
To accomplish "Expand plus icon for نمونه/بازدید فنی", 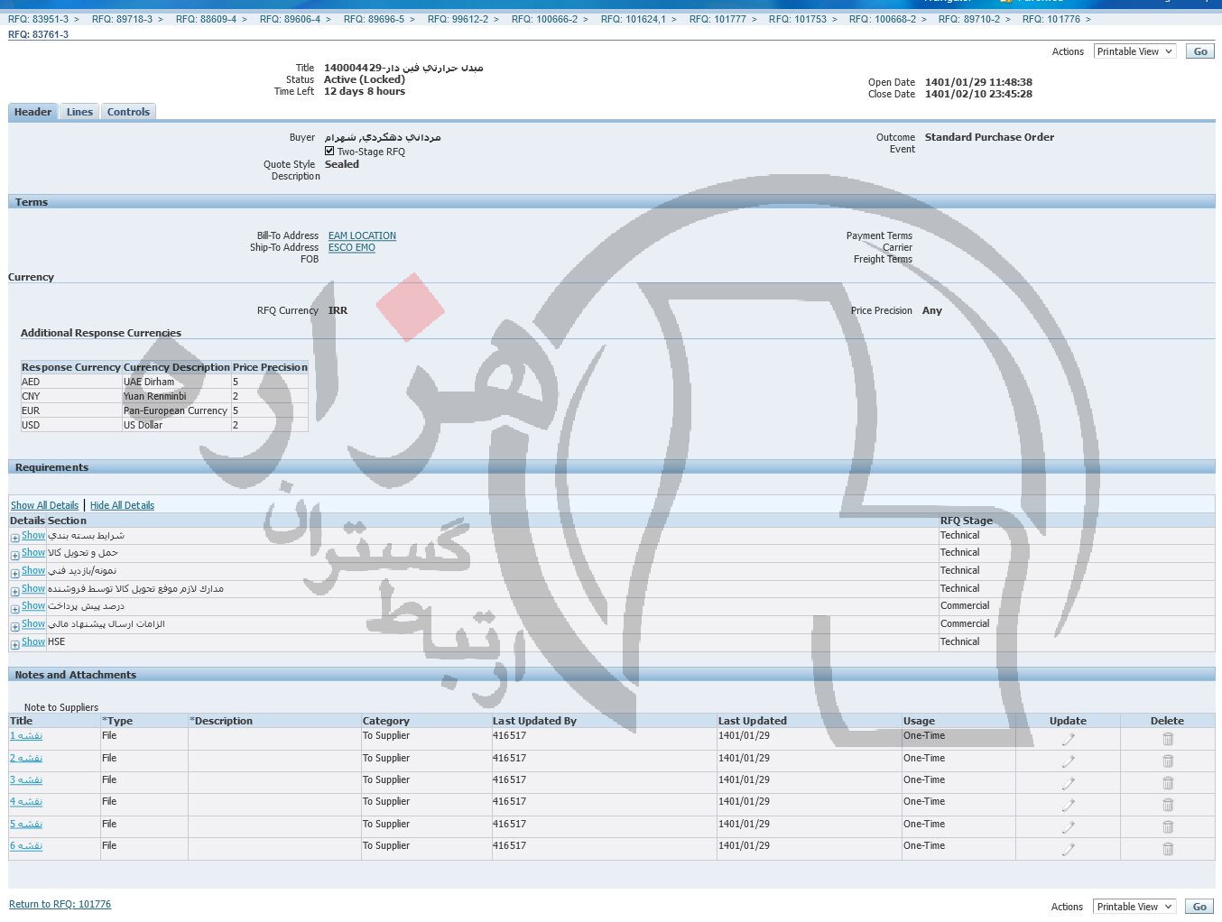I will [15, 574].
